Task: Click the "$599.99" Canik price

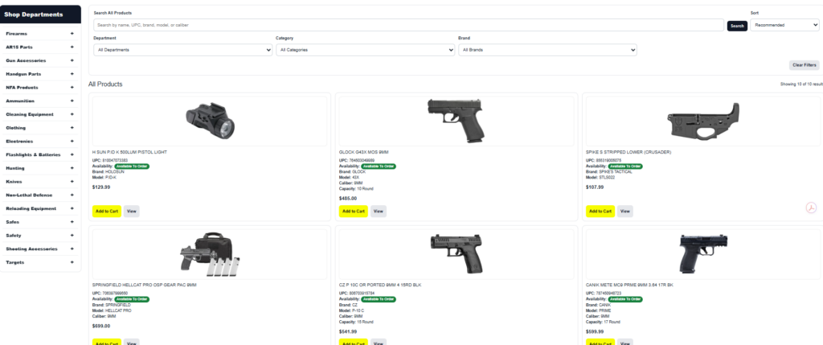Action: point(595,332)
